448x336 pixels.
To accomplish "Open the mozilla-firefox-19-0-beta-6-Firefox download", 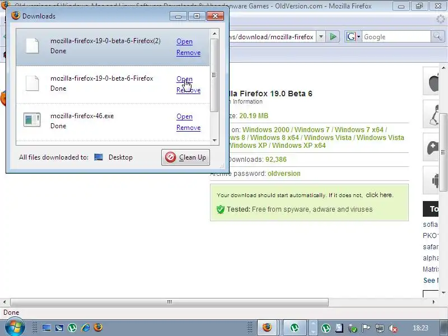I will tap(184, 79).
